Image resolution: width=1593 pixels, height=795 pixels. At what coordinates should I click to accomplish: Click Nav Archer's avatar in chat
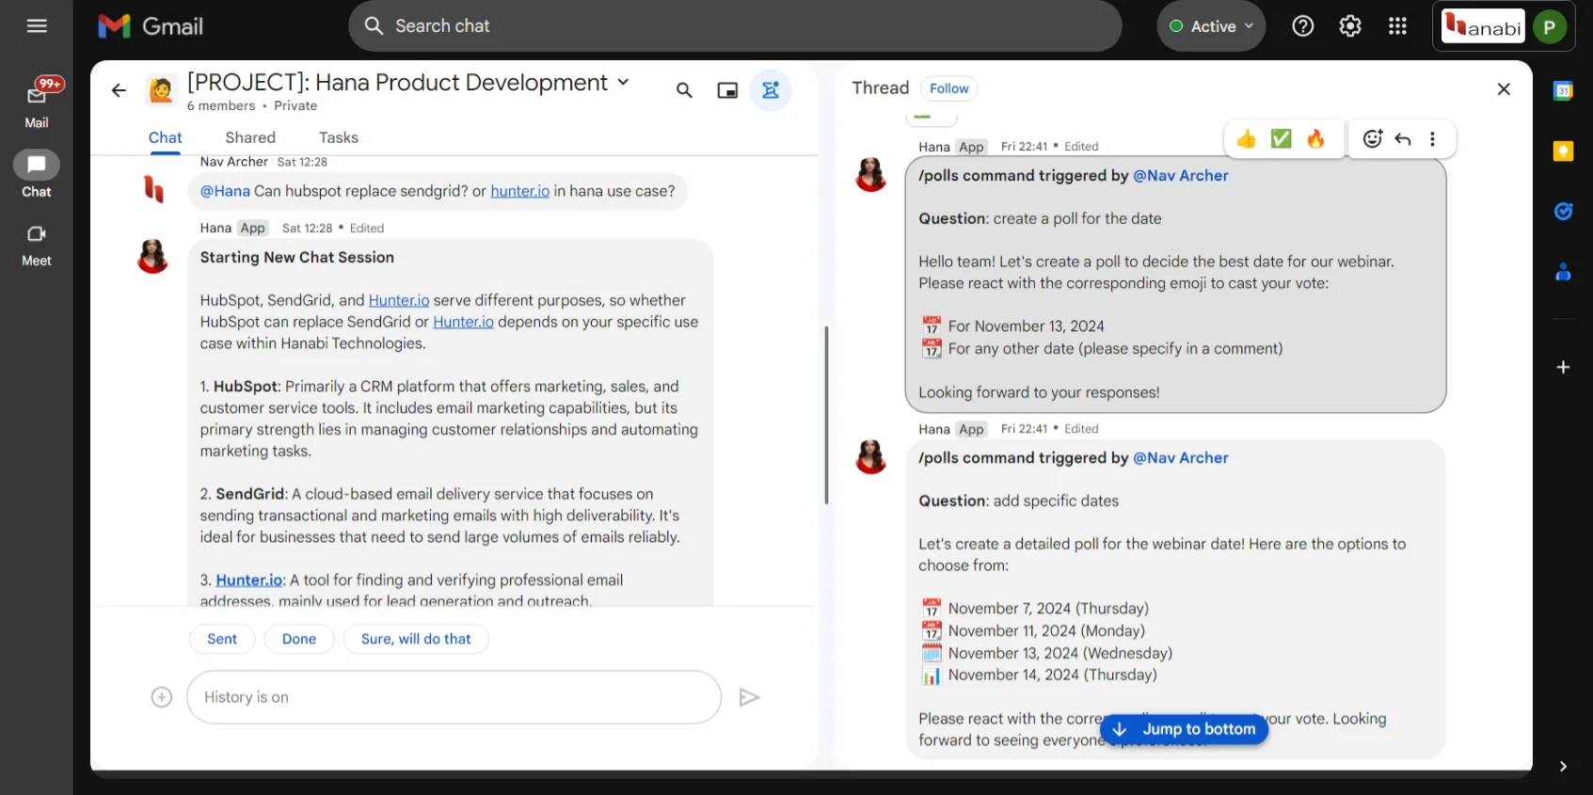tap(153, 188)
